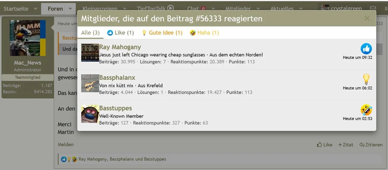Open the Mitglieder menu item
The image size is (388, 170).
click(x=238, y=9)
